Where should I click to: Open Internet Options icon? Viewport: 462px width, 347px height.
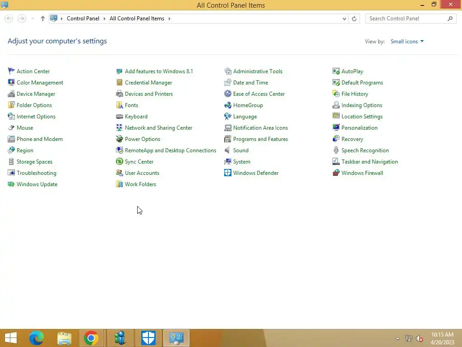11,116
